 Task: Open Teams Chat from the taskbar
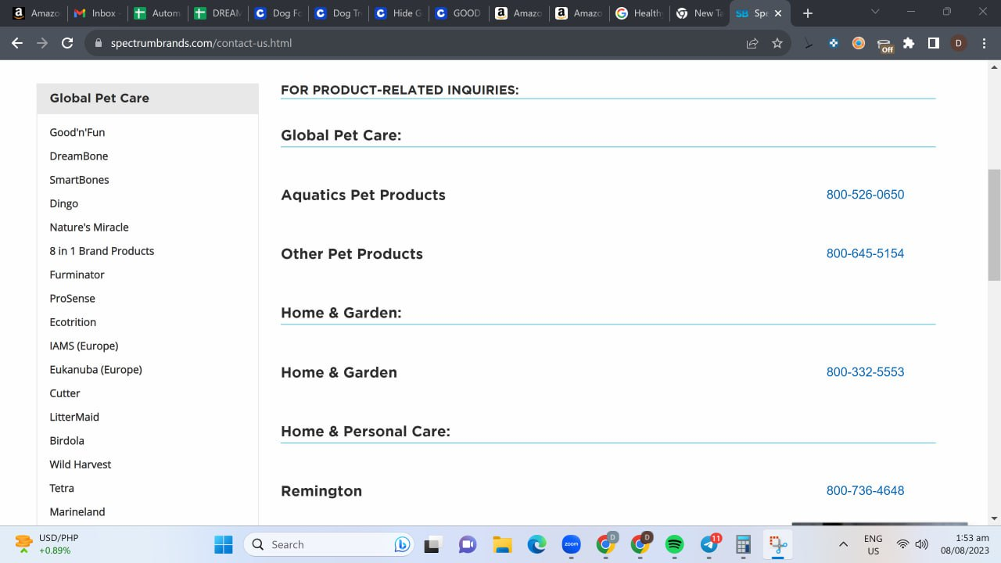point(468,544)
